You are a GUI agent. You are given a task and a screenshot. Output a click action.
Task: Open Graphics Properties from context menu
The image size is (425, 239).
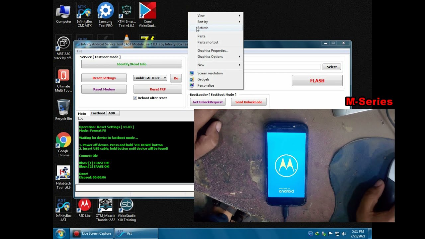[x=215, y=51]
